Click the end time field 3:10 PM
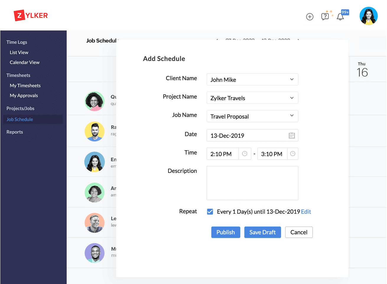 pos(272,154)
